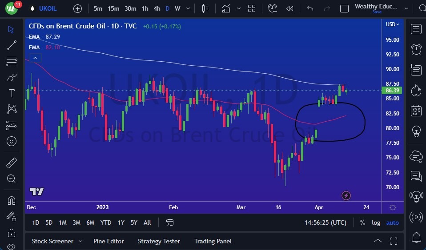The width and height of the screenshot is (426, 250).
Task: Open Pine Editor tab
Action: point(109,241)
